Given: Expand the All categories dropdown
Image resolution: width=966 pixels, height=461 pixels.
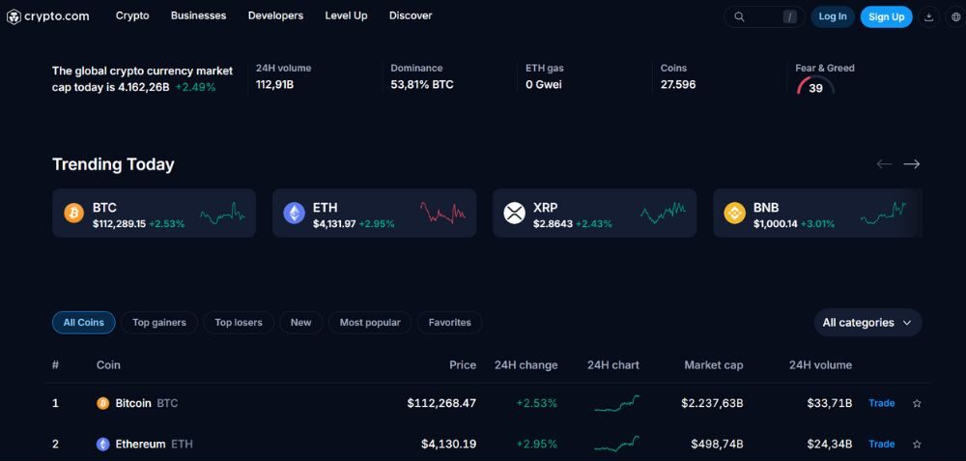Looking at the screenshot, I should click(867, 323).
